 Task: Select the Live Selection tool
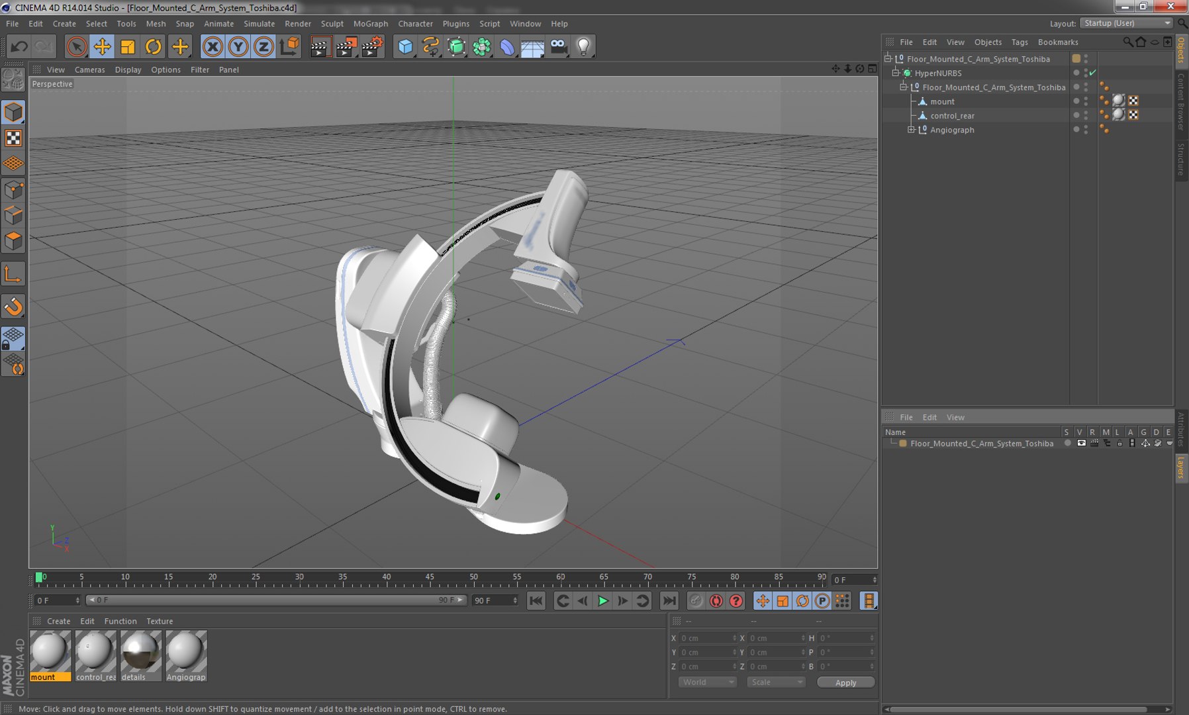click(77, 46)
